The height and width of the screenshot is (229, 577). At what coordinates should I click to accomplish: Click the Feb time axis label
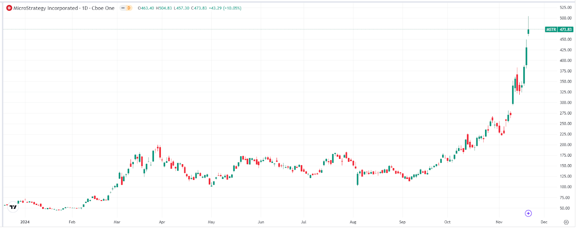72,222
